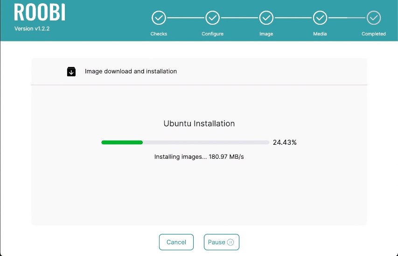This screenshot has width=398, height=256.
Task: Click the 24.43% progress value
Action: pyautogui.click(x=285, y=142)
